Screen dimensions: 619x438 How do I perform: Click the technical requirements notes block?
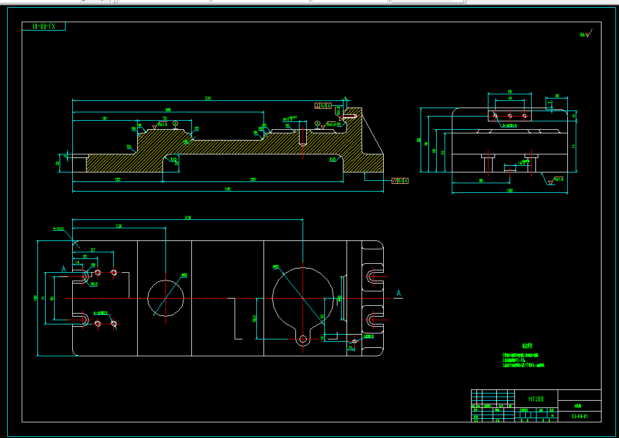pos(523,356)
